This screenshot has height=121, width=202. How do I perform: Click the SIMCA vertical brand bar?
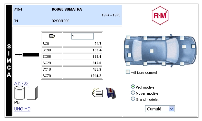click(9, 61)
